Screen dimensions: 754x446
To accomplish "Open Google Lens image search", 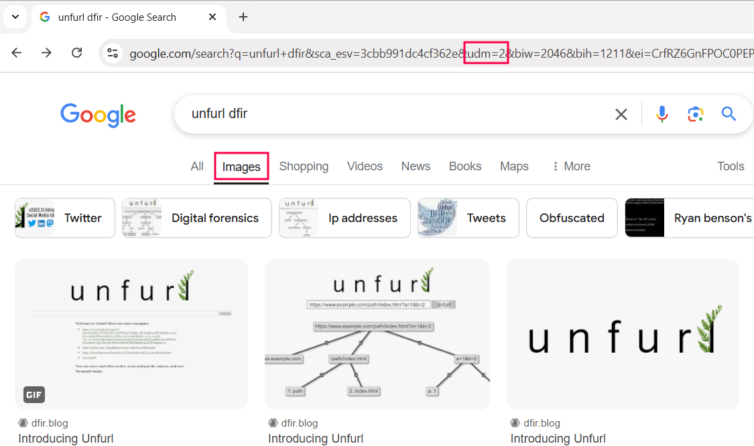I will 695,114.
